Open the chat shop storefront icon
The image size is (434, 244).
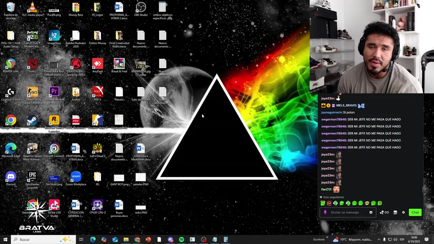395,212
